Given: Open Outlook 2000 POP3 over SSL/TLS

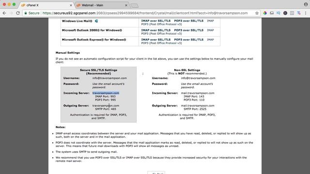Looking at the screenshot, I should click(188, 30).
